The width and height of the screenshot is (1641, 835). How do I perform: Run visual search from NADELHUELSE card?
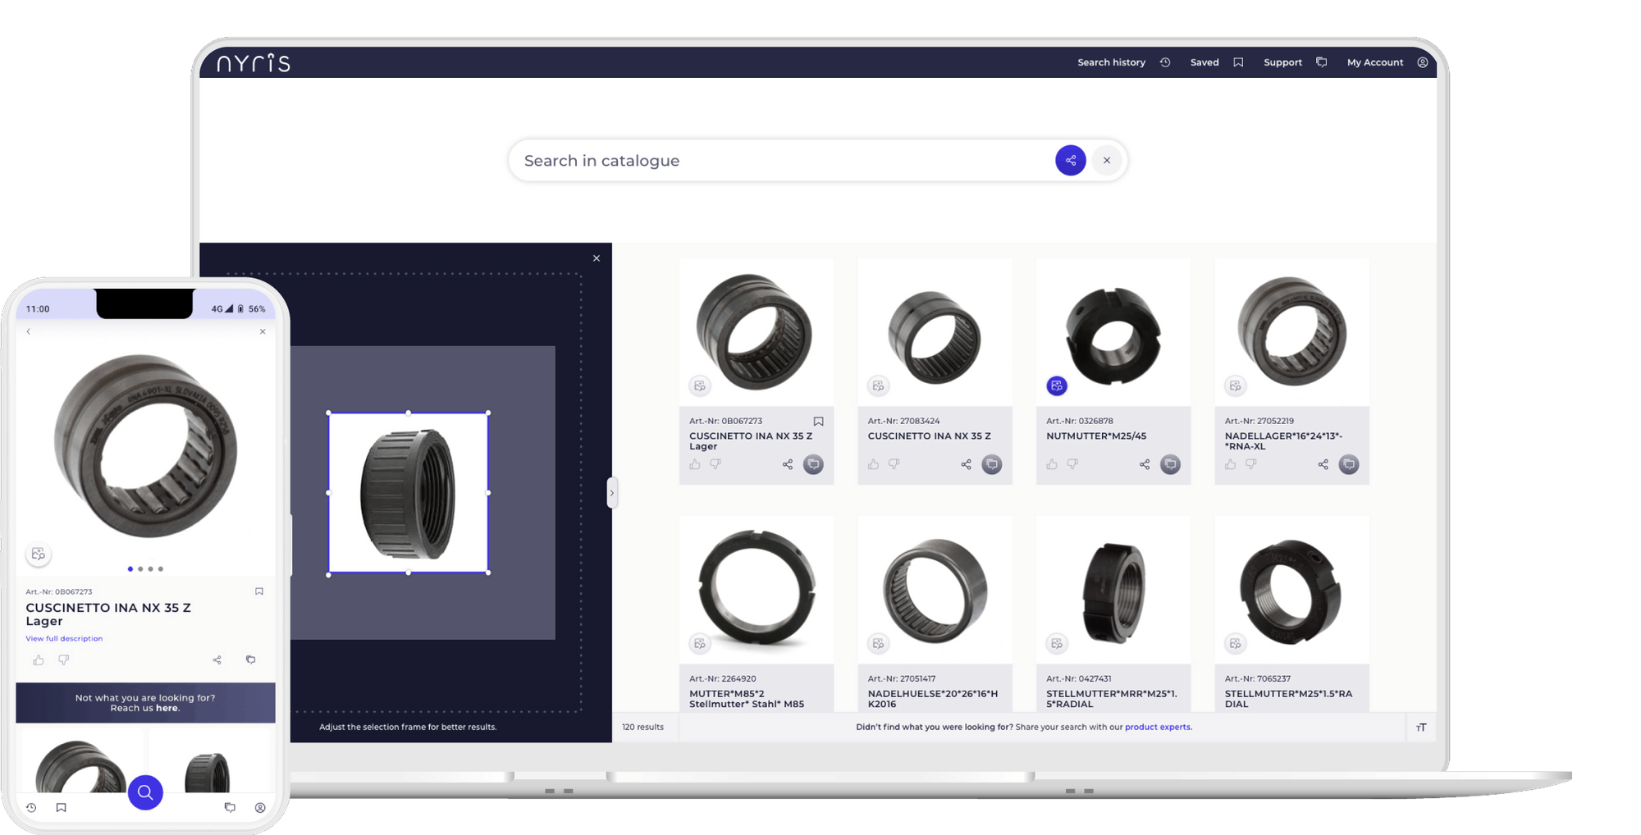879,644
